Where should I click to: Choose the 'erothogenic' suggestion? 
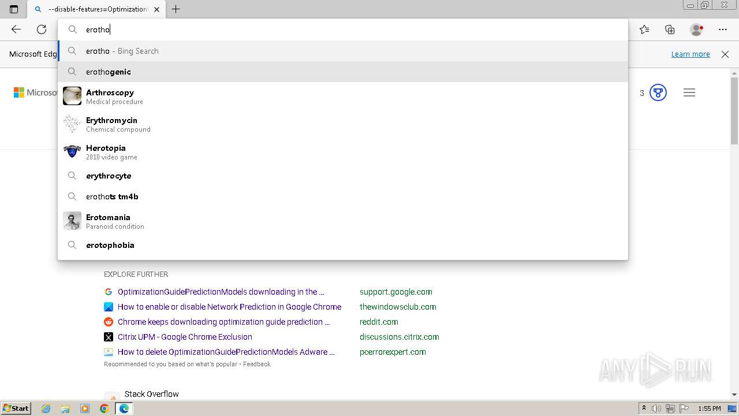coord(343,72)
